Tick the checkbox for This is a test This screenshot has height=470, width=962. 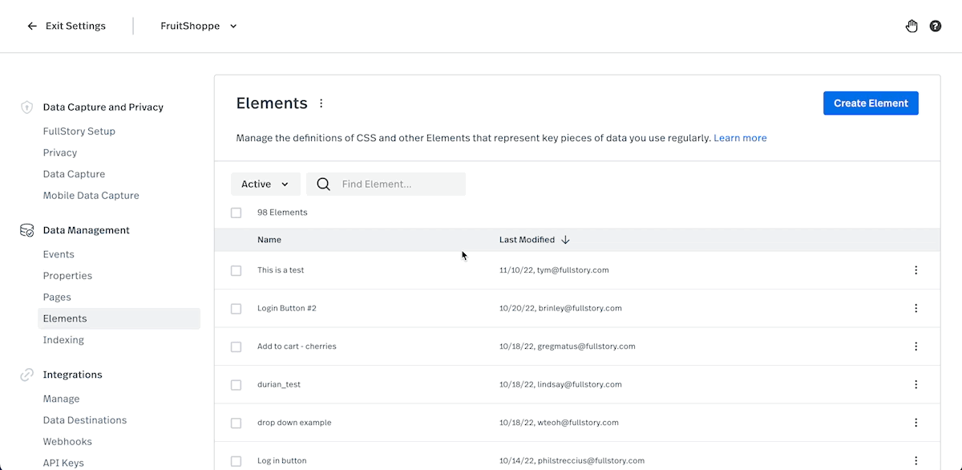[x=236, y=271]
